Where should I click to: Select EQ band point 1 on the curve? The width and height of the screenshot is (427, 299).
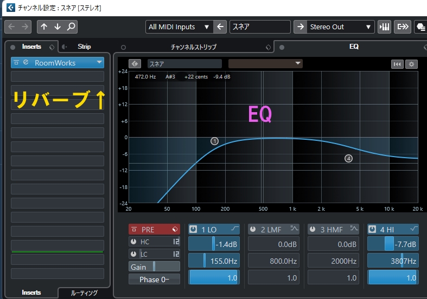[215, 141]
